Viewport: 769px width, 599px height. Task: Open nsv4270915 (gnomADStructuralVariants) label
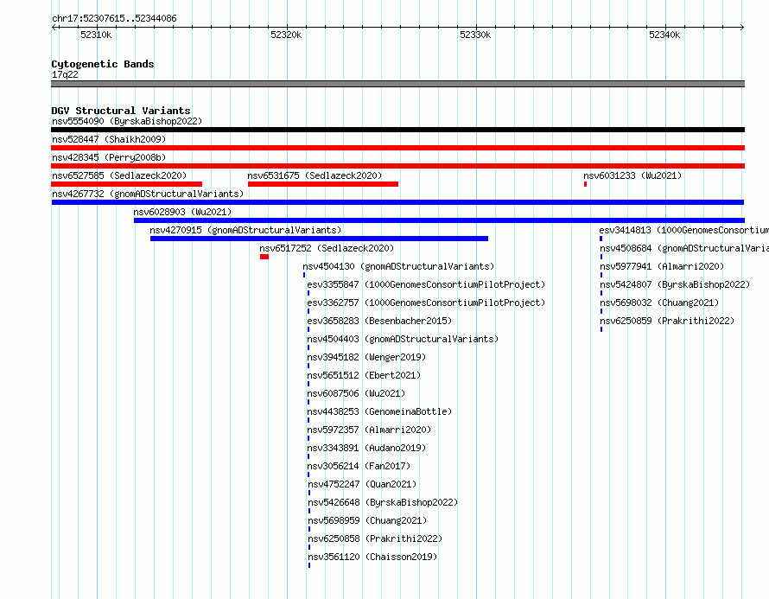coord(245,230)
